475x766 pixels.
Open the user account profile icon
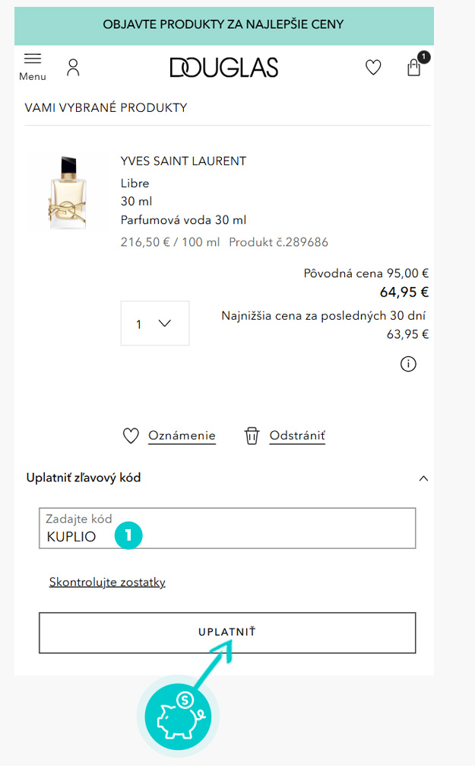click(x=73, y=68)
